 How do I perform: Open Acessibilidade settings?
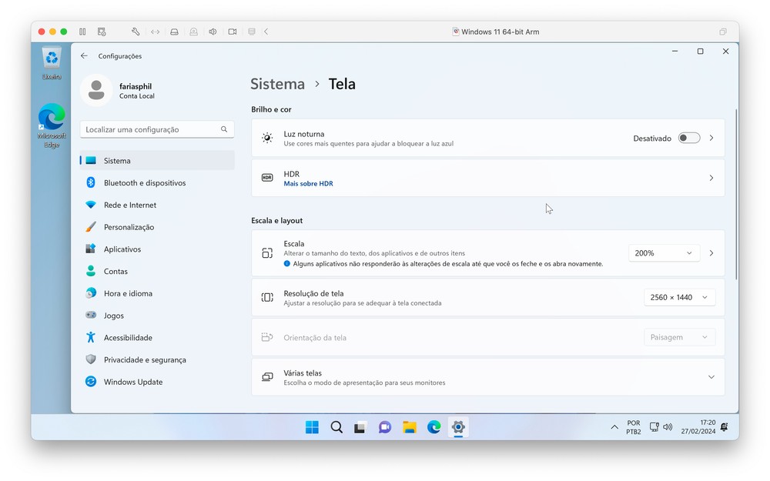(x=157, y=337)
